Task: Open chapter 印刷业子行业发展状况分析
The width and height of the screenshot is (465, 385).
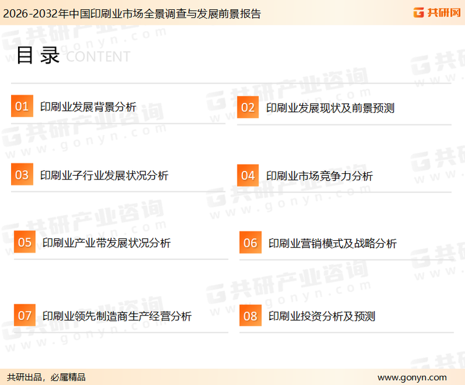Action: click(x=104, y=175)
